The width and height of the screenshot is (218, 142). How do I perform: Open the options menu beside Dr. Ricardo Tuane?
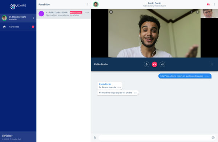33,18
